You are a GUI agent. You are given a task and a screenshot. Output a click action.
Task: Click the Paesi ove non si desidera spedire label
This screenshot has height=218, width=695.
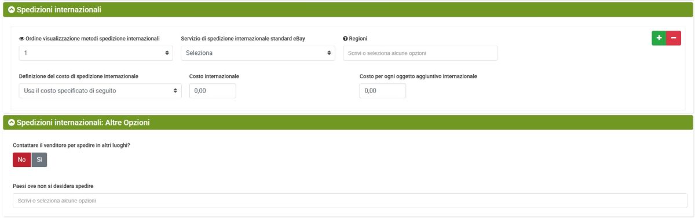click(53, 186)
